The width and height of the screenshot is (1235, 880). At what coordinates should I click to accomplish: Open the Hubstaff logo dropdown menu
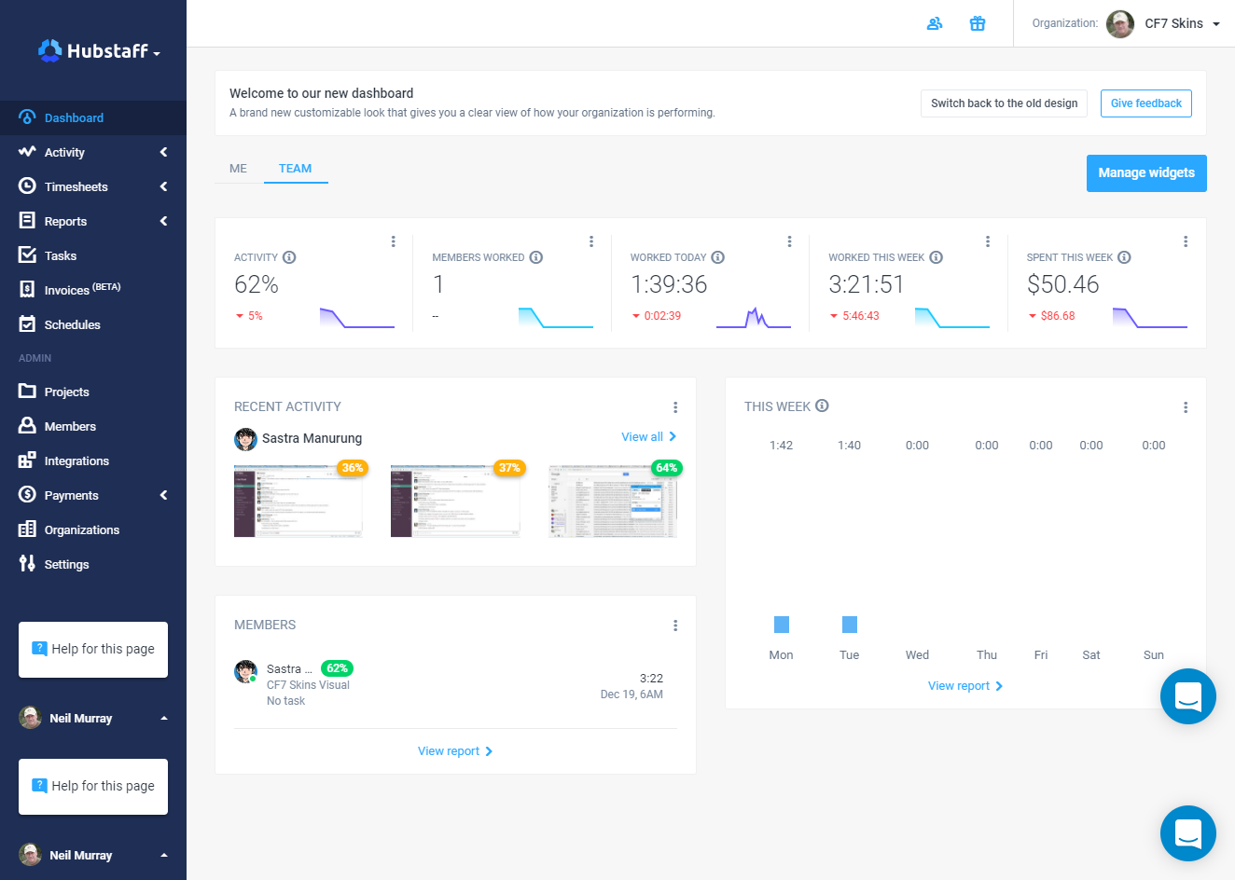pos(99,51)
